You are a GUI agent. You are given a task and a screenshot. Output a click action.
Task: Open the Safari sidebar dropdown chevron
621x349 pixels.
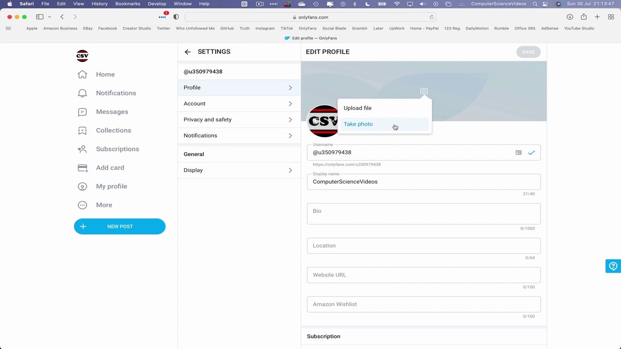pyautogui.click(x=49, y=17)
